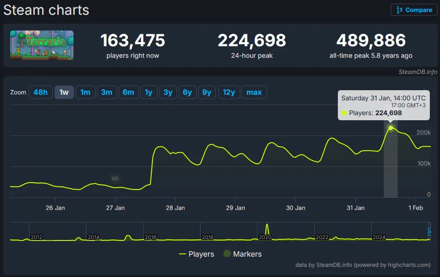Image resolution: width=440 pixels, height=277 pixels.
Task: Select the max zoom range
Action: click(x=254, y=92)
